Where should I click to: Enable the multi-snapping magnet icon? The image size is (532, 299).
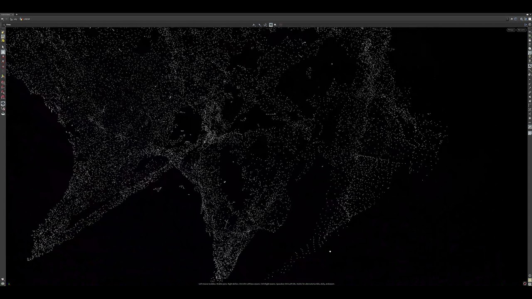[3, 97]
